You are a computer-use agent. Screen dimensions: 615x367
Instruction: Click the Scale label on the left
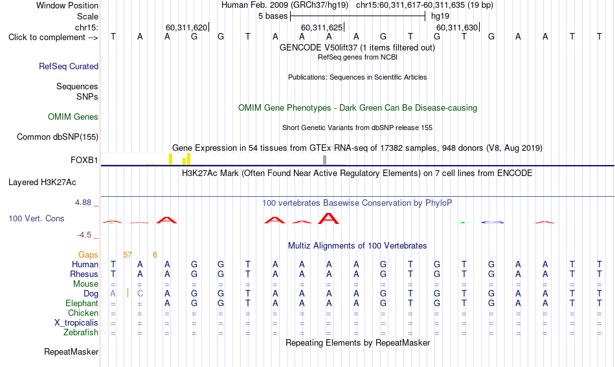click(87, 16)
